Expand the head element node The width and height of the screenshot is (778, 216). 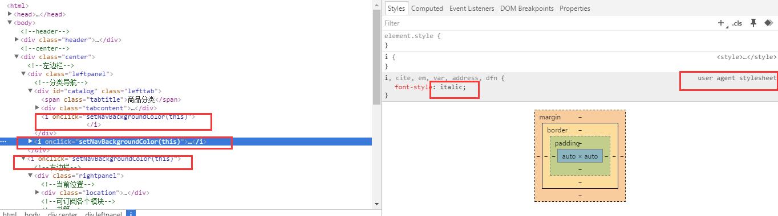coord(10,14)
